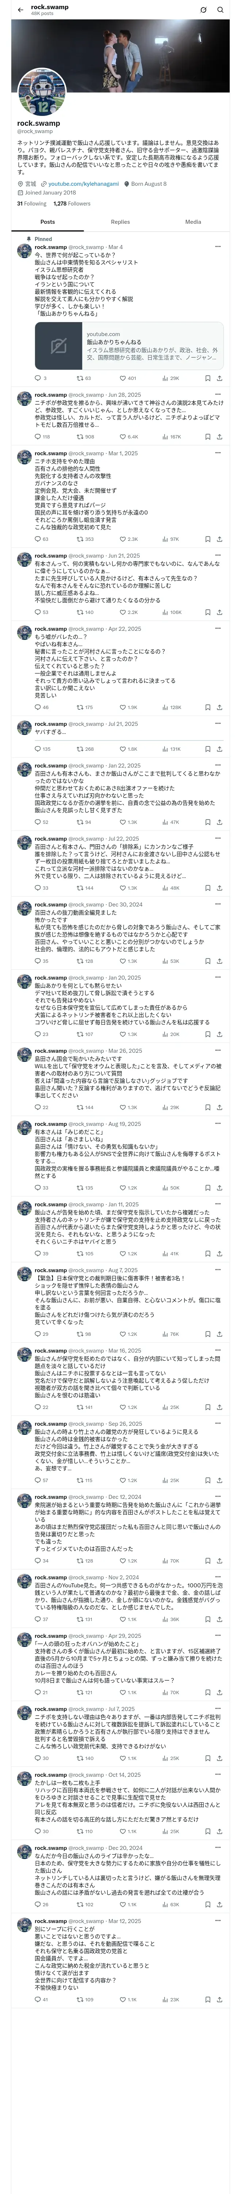
Task: Switch to the Replies tab
Action: pyautogui.click(x=120, y=222)
